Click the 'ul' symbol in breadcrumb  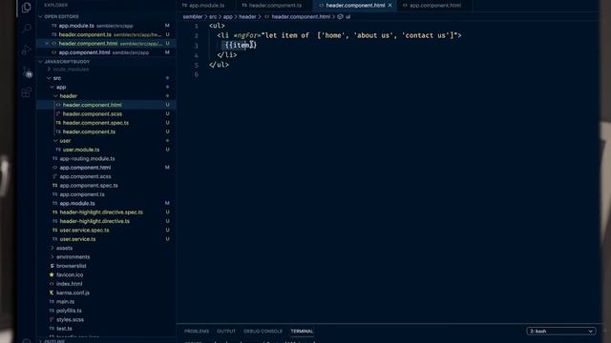click(348, 17)
